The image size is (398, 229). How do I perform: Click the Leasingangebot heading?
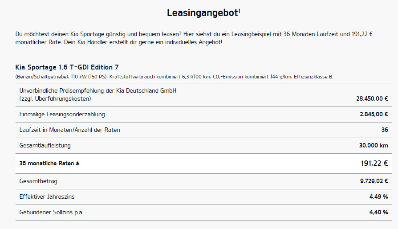tap(203, 13)
